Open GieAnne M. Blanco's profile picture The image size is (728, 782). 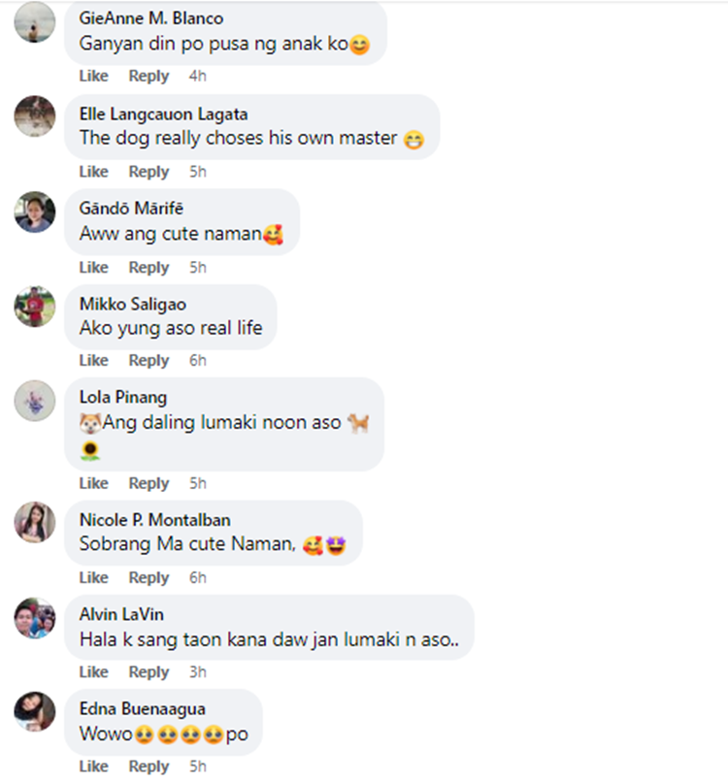(x=34, y=22)
